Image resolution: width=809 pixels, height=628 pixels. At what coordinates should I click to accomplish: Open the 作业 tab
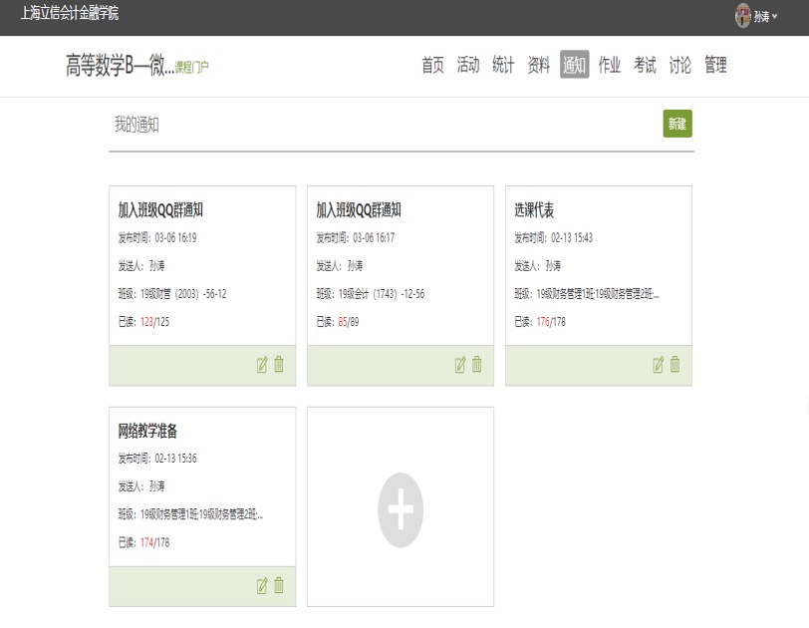pyautogui.click(x=610, y=66)
